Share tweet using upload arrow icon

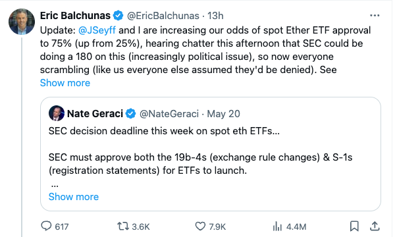(375, 226)
